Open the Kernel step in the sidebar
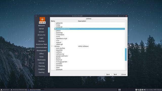Image resolution: width=162 pixels, height=91 pixels. [42, 29]
